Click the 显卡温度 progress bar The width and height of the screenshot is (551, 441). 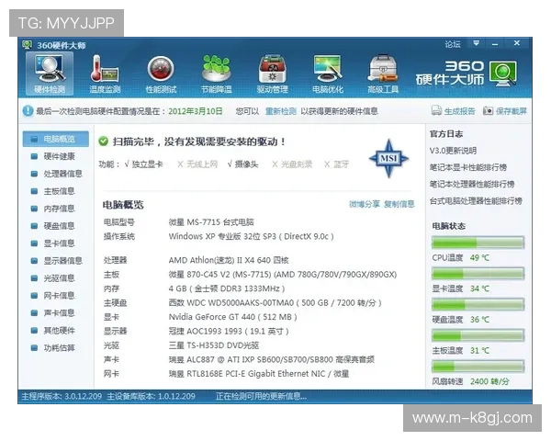point(478,273)
